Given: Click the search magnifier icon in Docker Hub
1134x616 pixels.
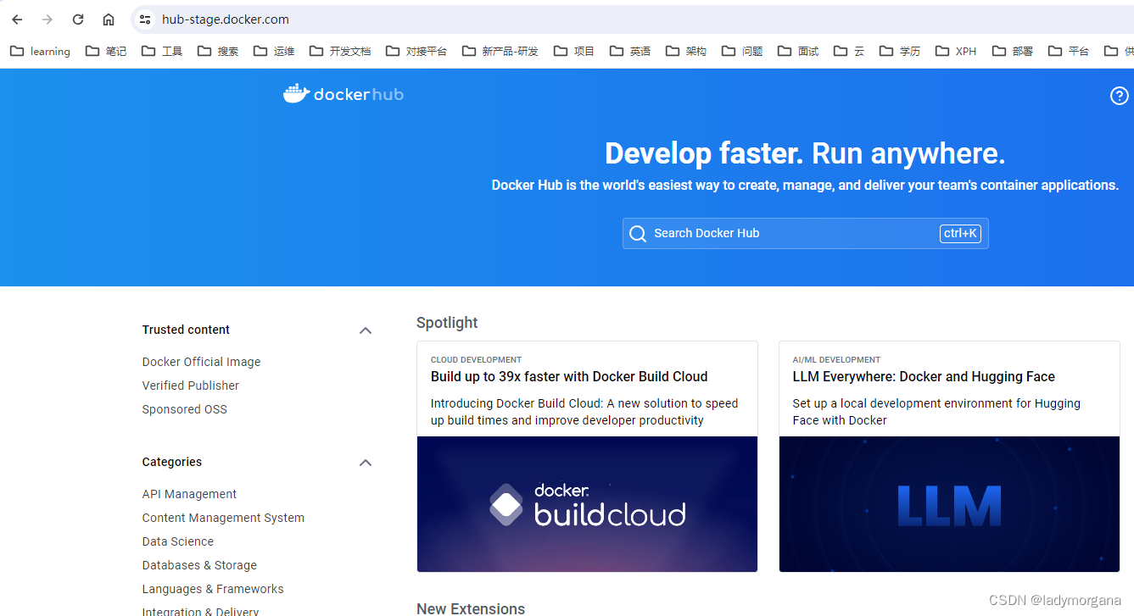Looking at the screenshot, I should pyautogui.click(x=638, y=234).
